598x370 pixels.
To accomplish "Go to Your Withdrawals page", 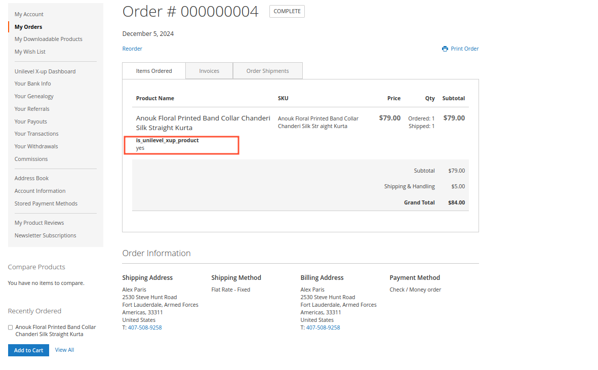I will (x=36, y=146).
